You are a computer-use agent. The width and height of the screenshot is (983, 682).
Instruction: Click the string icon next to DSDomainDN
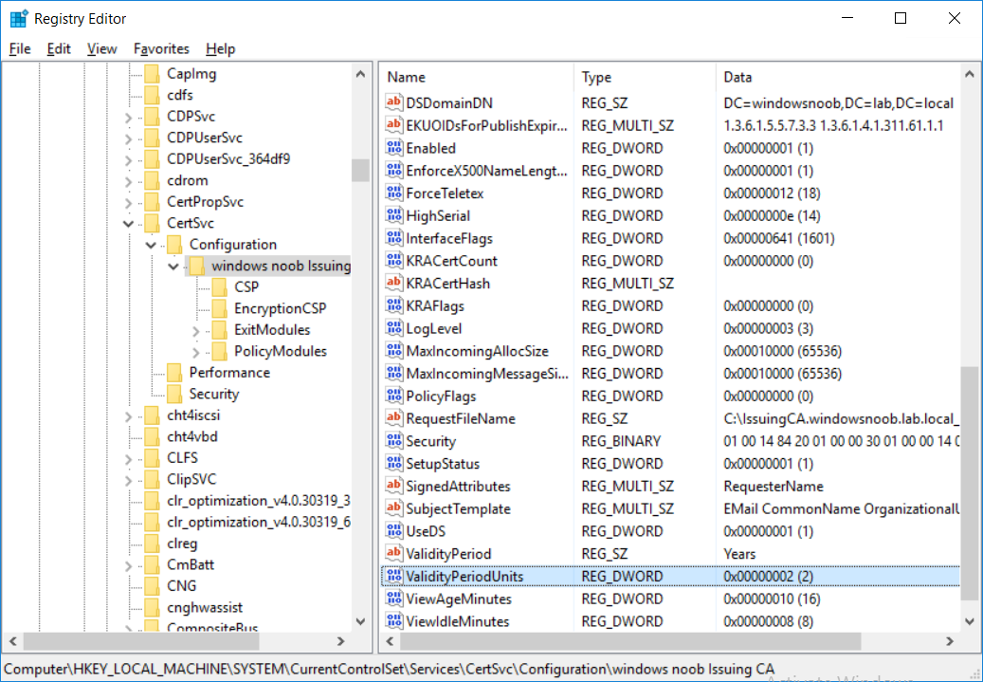[393, 102]
